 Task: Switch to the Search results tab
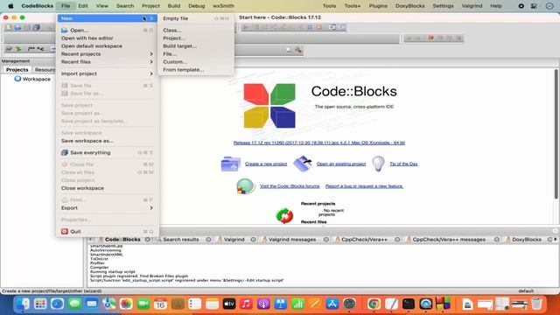181,239
